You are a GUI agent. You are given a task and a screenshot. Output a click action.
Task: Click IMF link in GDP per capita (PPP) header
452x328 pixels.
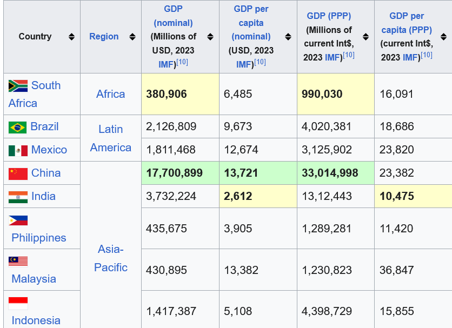click(x=410, y=57)
